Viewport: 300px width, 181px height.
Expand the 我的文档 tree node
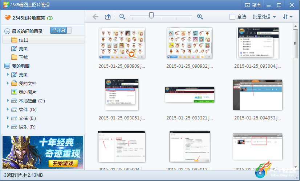(8, 83)
